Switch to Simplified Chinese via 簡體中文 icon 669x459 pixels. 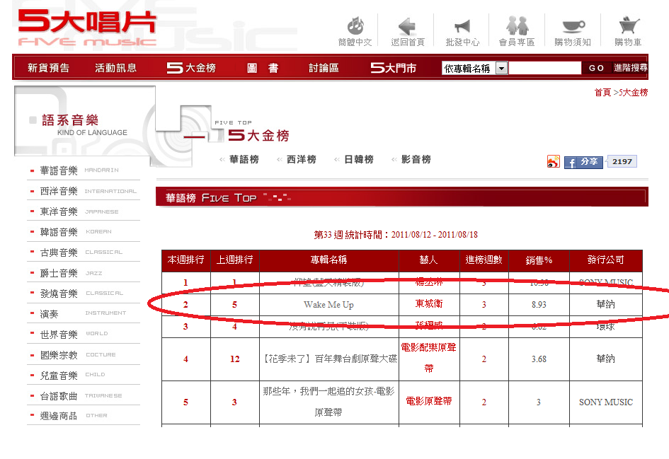[x=355, y=30]
